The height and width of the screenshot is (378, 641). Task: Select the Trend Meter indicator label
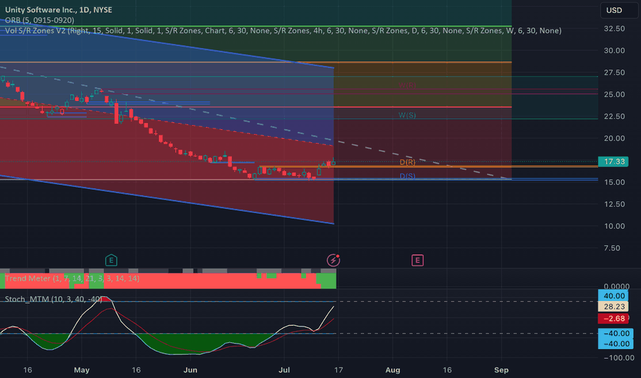click(x=72, y=278)
